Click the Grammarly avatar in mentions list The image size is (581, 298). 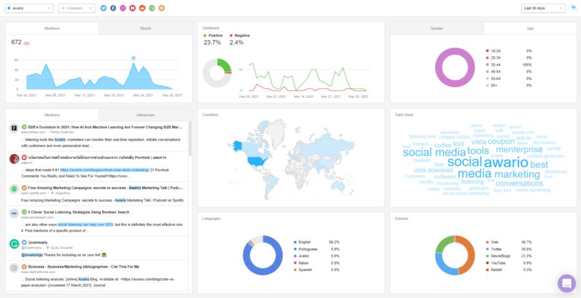tap(14, 244)
